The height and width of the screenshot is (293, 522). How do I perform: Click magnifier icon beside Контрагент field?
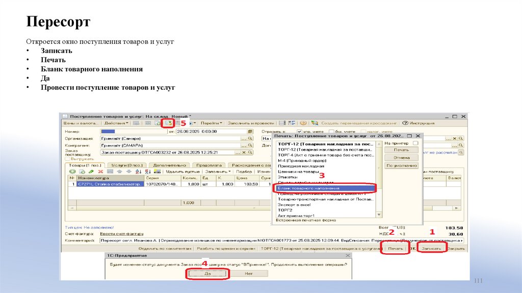point(250,145)
